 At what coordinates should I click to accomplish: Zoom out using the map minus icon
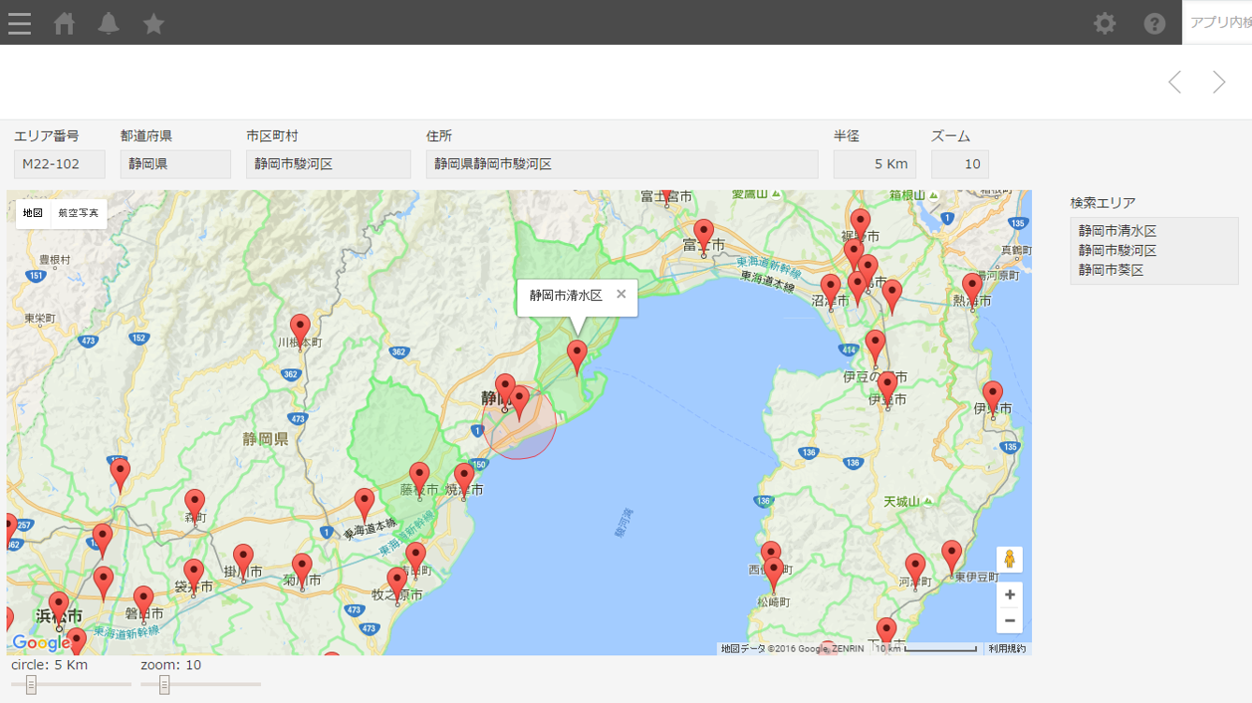point(1010,620)
